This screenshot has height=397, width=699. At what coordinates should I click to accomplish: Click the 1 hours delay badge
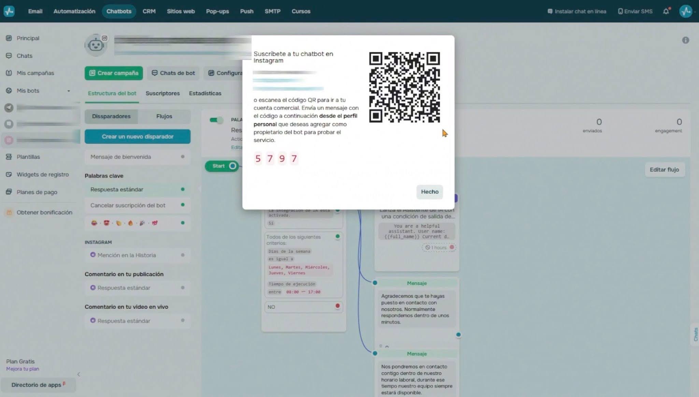click(x=438, y=247)
